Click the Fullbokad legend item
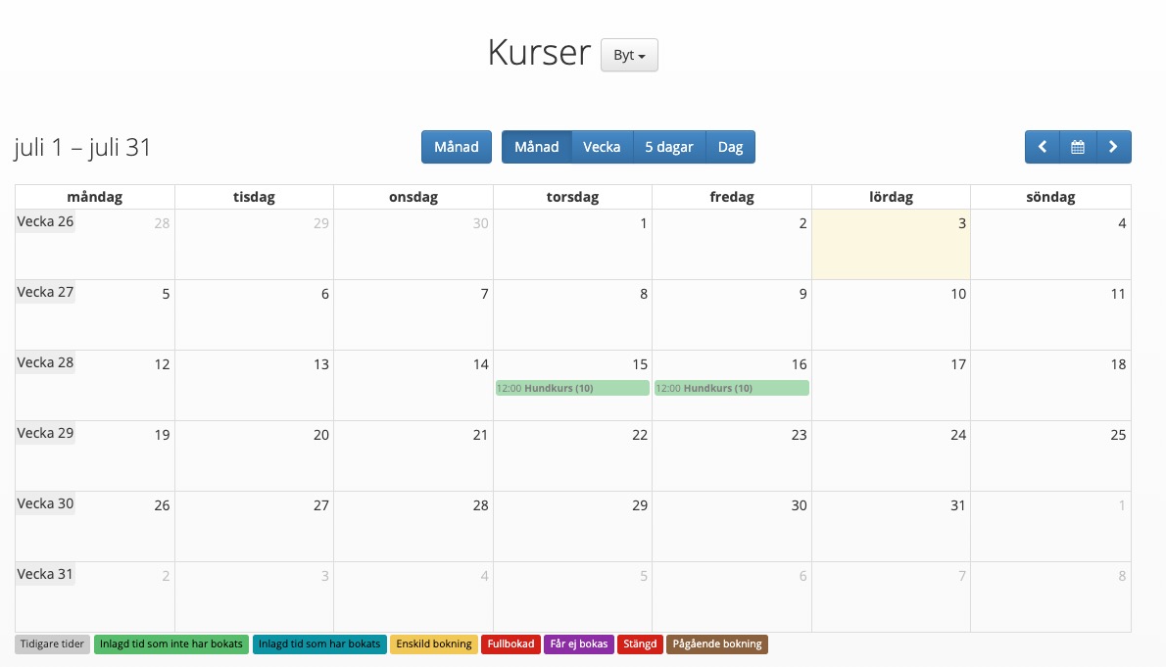1166x667 pixels. click(x=510, y=643)
